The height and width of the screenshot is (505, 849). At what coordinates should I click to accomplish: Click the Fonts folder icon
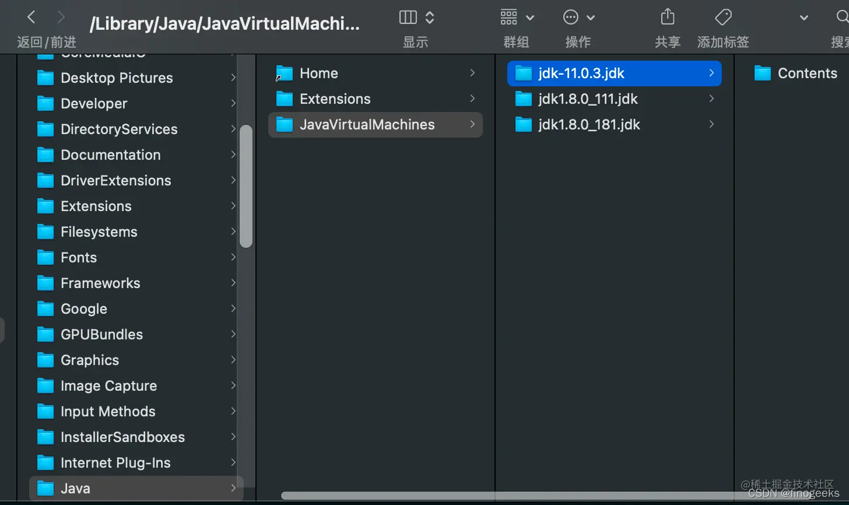(45, 257)
